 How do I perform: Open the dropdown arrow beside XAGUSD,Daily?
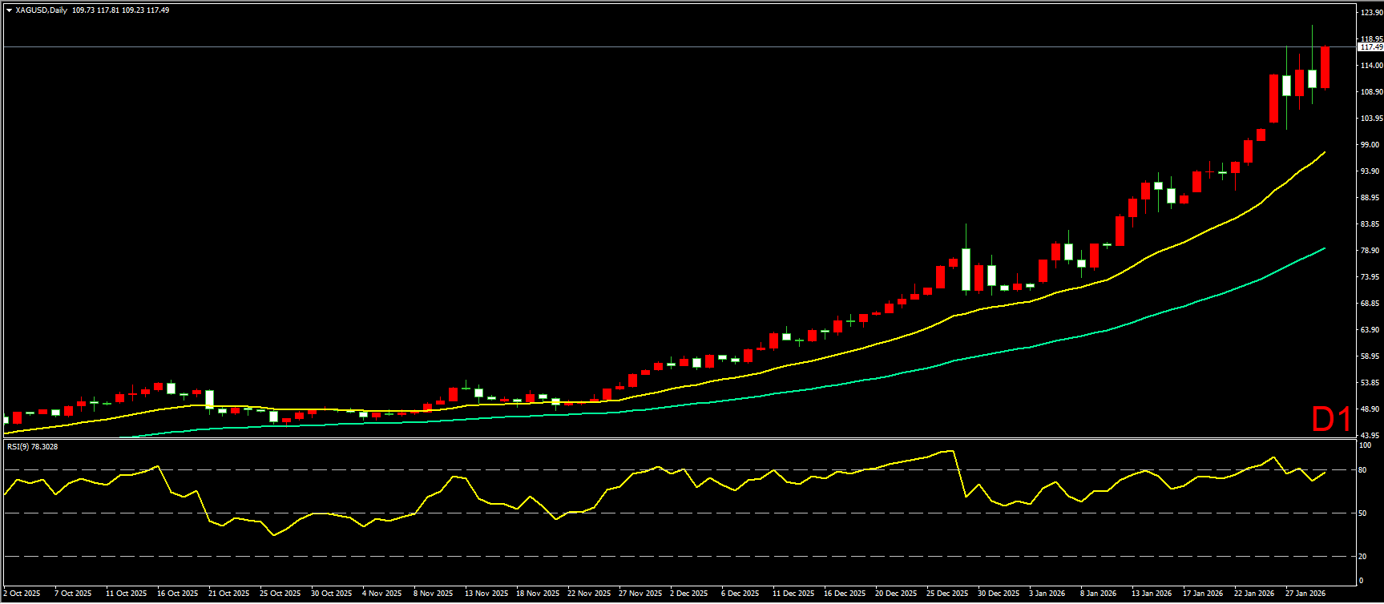click(9, 10)
